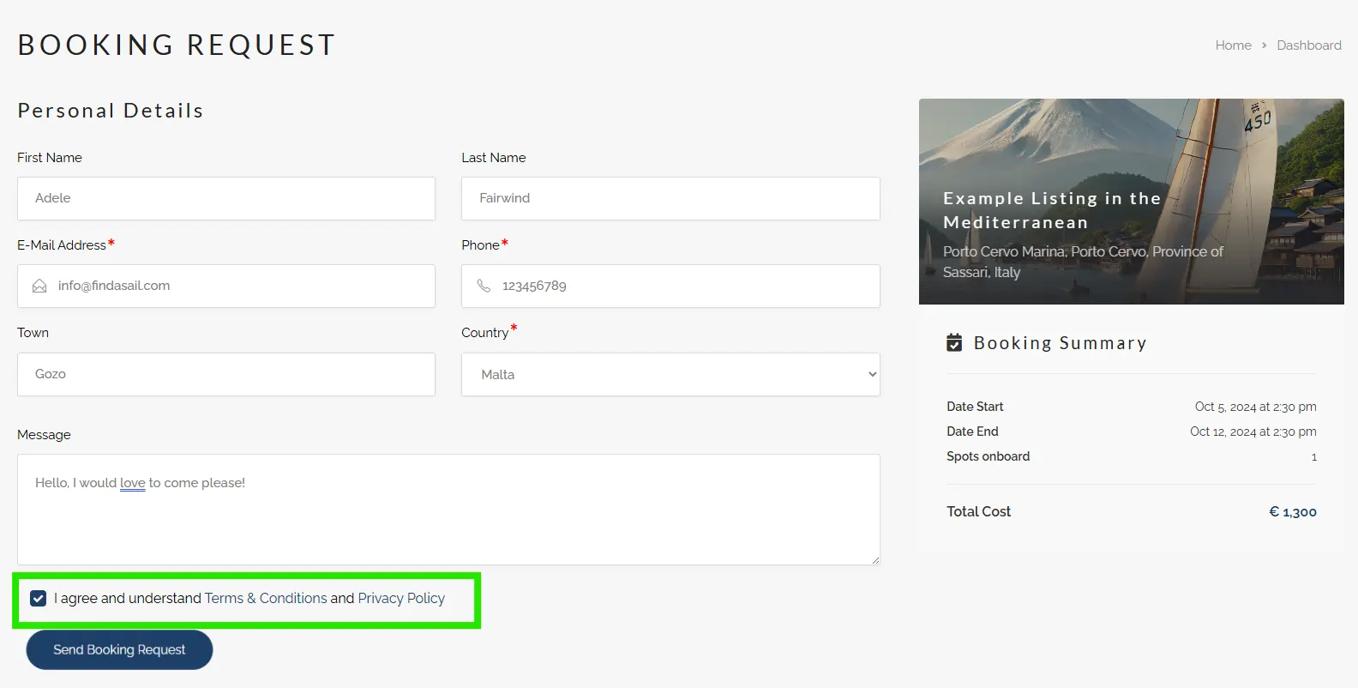1358x688 pixels.
Task: Open Dashboard from the breadcrumb
Action: click(1308, 45)
